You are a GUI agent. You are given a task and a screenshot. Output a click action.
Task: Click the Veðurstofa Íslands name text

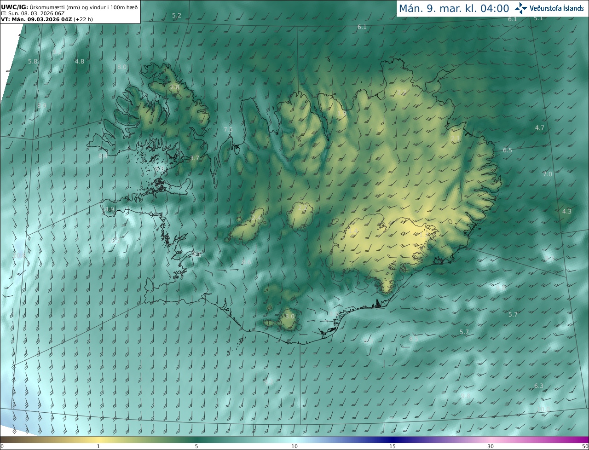click(x=557, y=8)
